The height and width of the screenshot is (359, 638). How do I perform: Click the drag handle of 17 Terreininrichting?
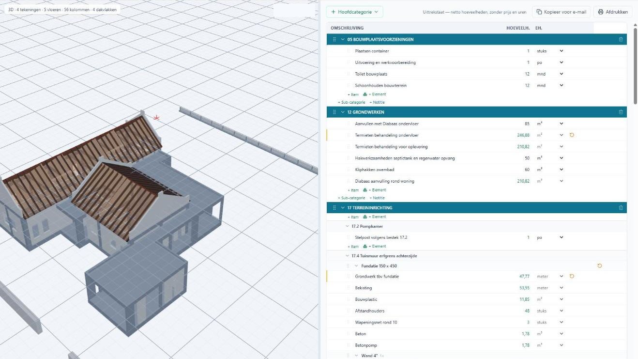tap(334, 208)
